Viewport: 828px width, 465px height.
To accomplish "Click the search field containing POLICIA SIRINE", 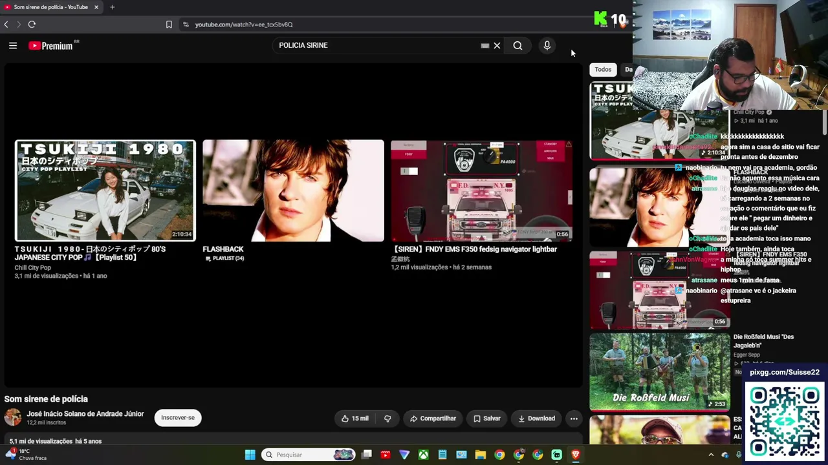I will point(378,45).
